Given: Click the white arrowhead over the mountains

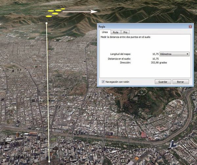Looking at the screenshot, I should click(95, 12).
